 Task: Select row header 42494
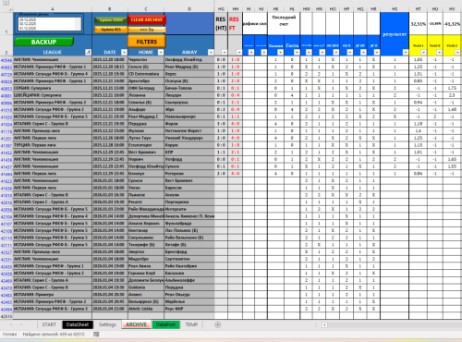(6, 309)
